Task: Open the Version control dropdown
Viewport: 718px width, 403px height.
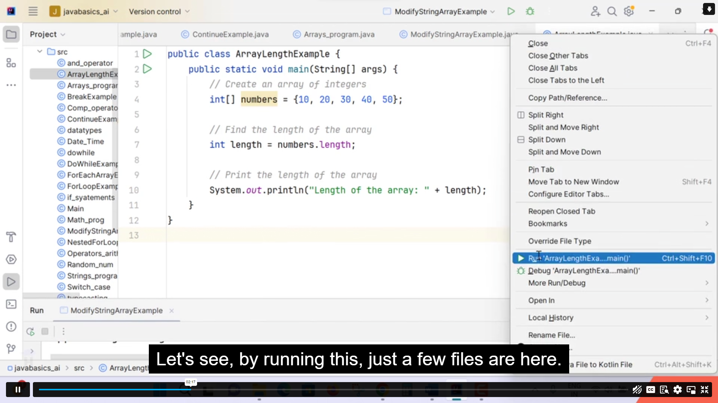Action: click(x=159, y=12)
